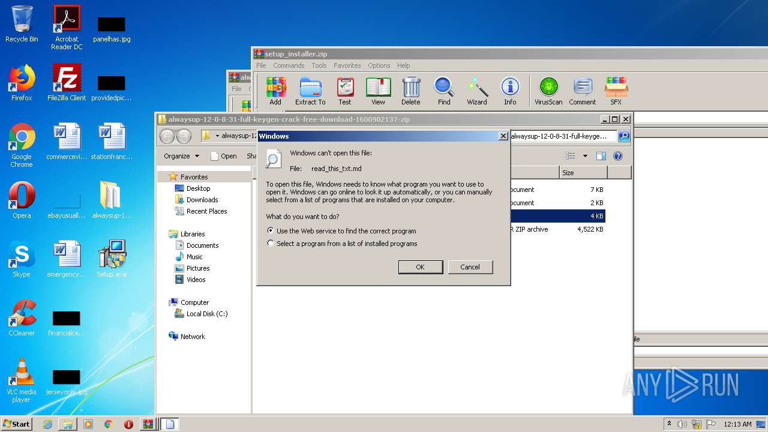Open the Tools menu in WinRAR
The height and width of the screenshot is (432, 768).
click(319, 65)
